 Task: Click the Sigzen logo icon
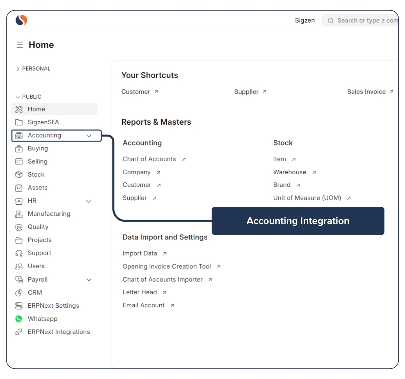pyautogui.click(x=20, y=20)
